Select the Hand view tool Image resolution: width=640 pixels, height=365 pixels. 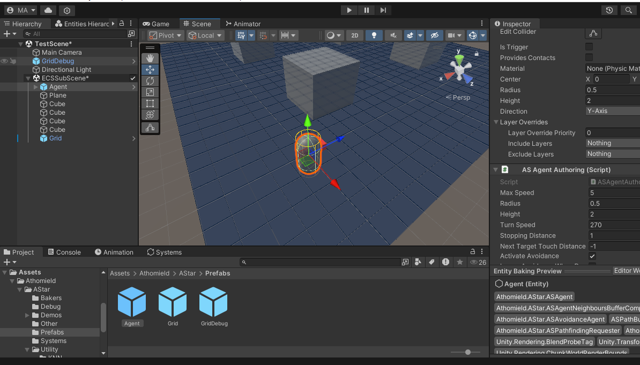pyautogui.click(x=150, y=58)
